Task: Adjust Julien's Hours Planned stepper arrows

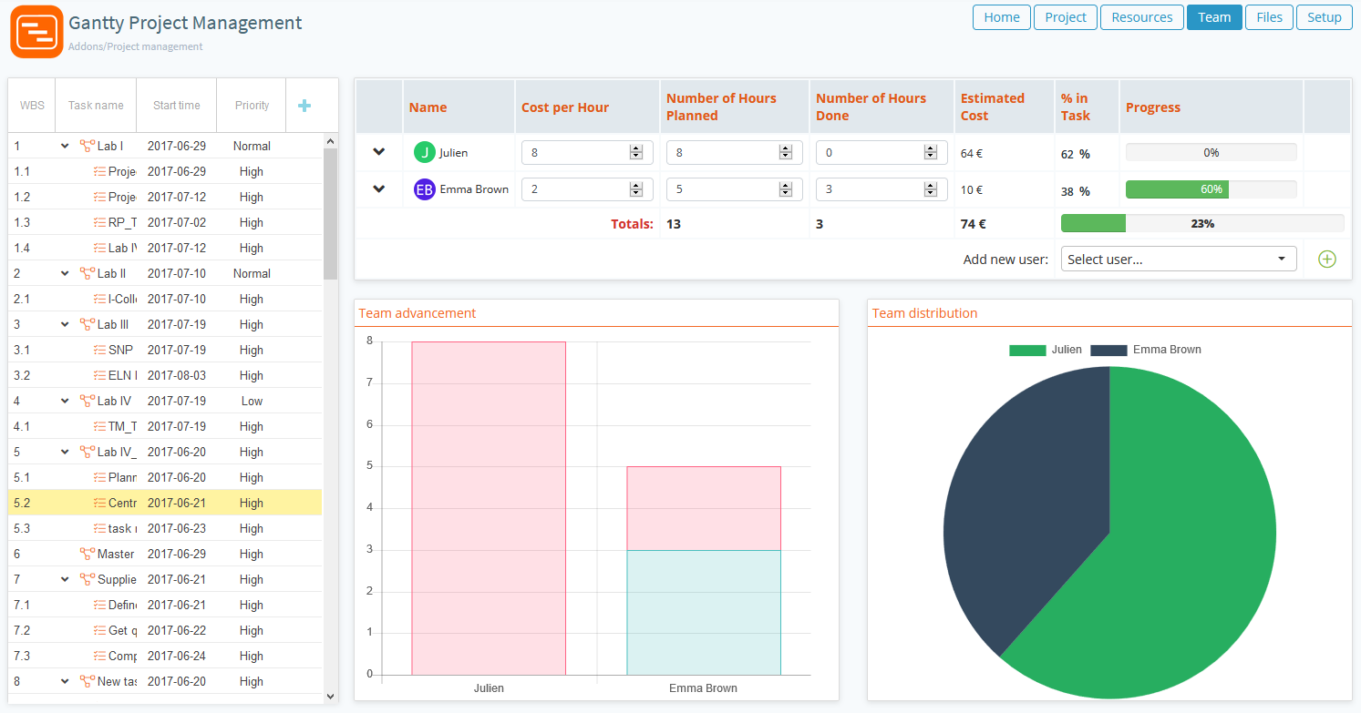Action: click(x=785, y=153)
